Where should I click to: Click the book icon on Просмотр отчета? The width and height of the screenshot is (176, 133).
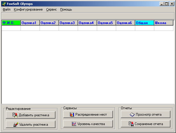coord(132,115)
